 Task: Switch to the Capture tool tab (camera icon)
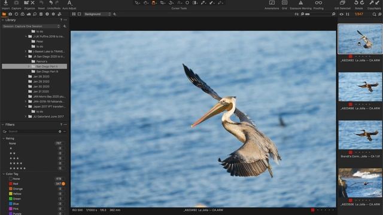(10, 14)
